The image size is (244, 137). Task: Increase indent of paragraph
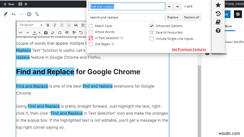pos(74,33)
